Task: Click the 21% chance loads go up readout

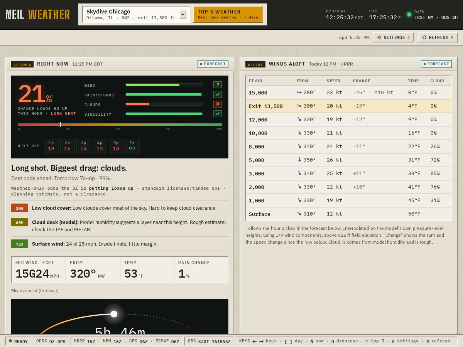Action: click(x=35, y=94)
